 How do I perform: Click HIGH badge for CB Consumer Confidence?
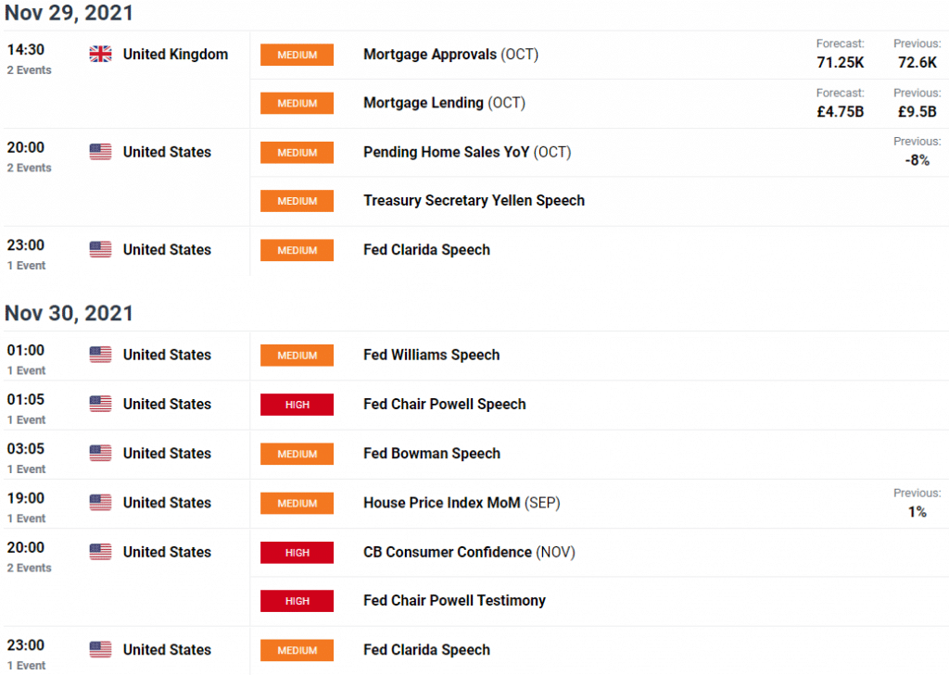pyautogui.click(x=297, y=553)
